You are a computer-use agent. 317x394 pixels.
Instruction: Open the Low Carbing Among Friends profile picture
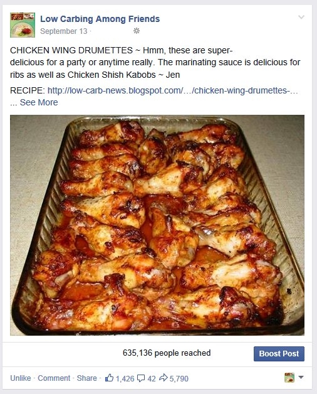point(23,25)
